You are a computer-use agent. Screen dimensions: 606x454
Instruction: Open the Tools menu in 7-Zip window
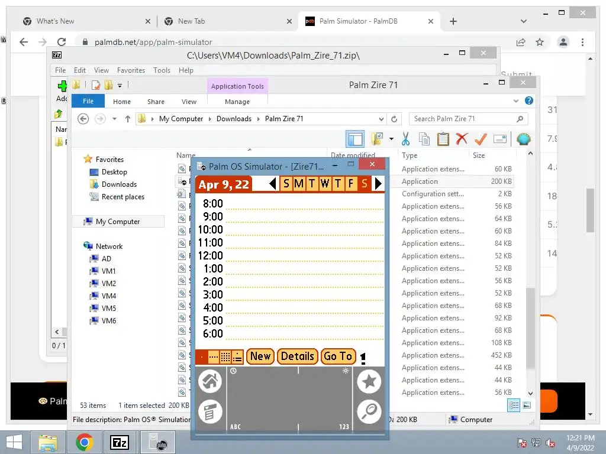(162, 70)
